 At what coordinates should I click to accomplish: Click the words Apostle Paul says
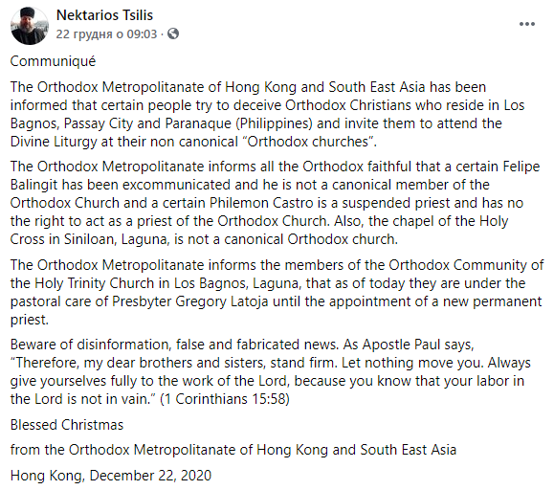(418, 345)
